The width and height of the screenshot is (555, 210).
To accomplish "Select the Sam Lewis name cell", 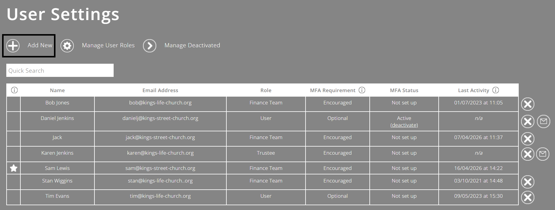I will (x=57, y=168).
